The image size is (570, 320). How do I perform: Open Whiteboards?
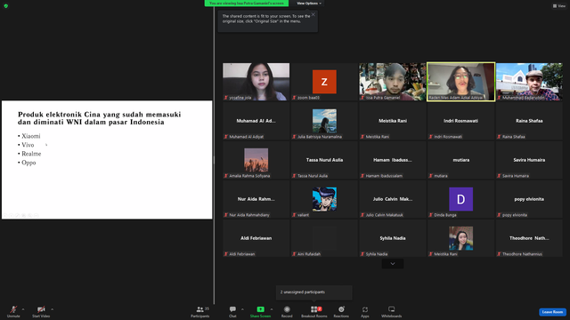click(x=392, y=311)
